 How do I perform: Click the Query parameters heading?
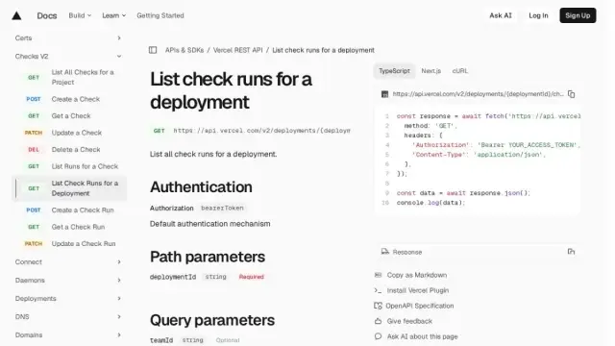point(212,320)
